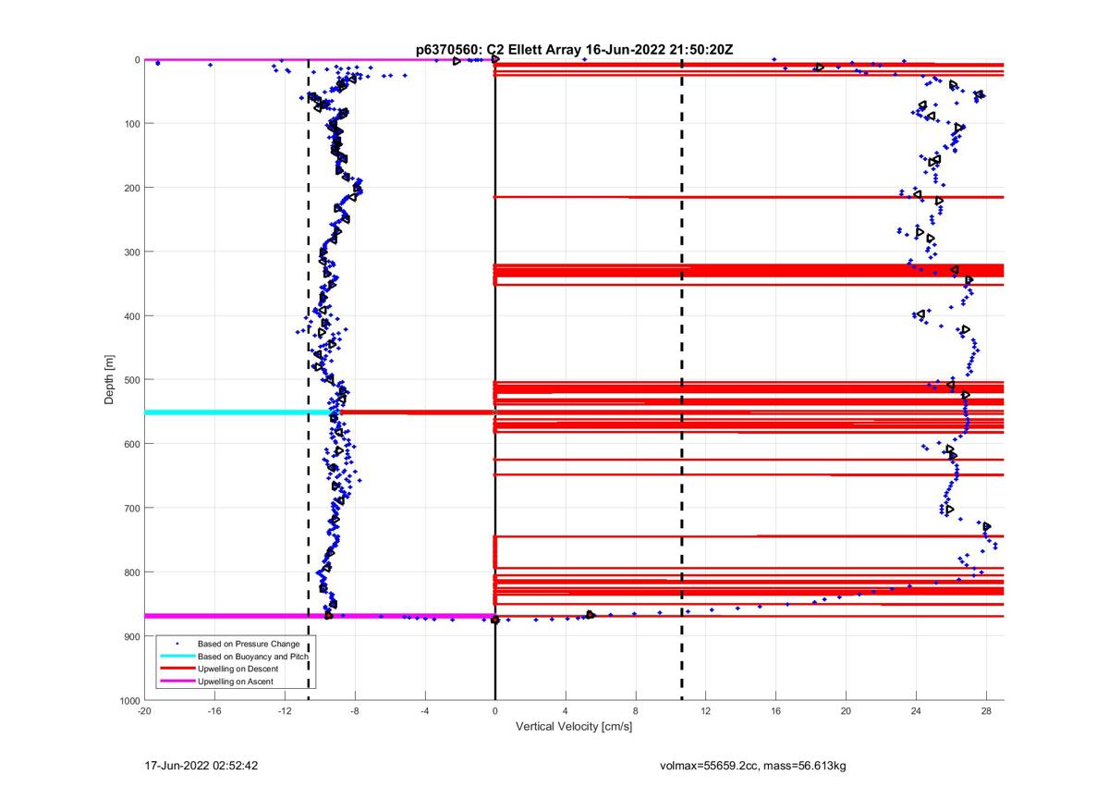This screenshot has width=1109, height=787.
Task: Click depth tick label 600
Action: tap(131, 444)
